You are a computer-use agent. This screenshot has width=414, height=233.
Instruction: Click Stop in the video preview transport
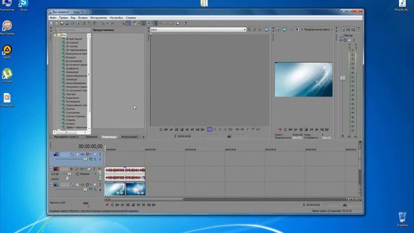pos(306,129)
